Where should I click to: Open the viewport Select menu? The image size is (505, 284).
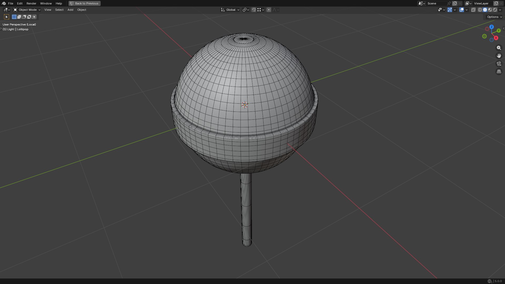pyautogui.click(x=59, y=10)
